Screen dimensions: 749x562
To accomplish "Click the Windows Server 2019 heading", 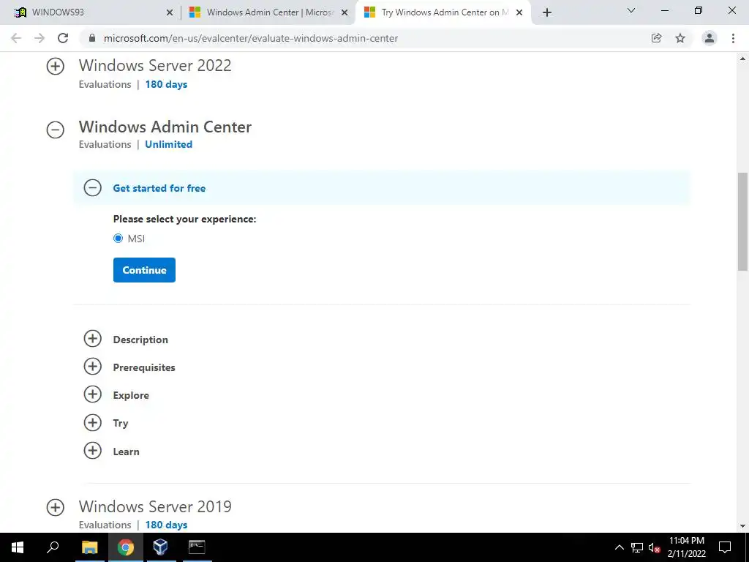I will pyautogui.click(x=155, y=506).
